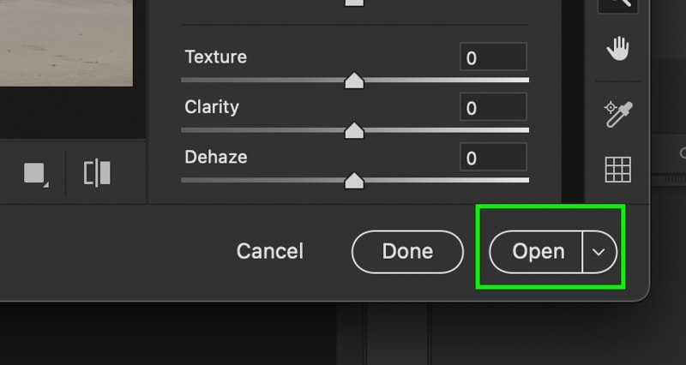686x365 pixels.
Task: Switch to before/after split view icon
Action: (x=97, y=173)
